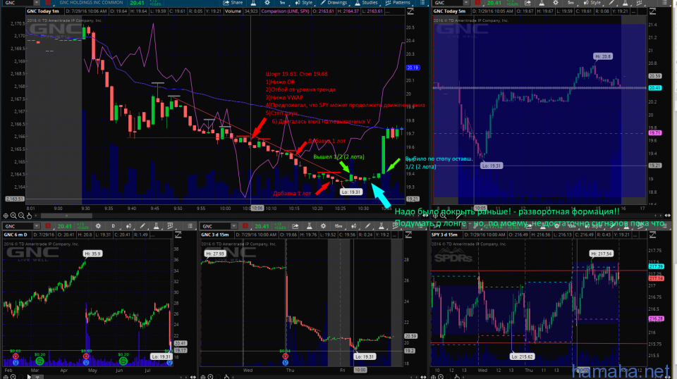Expand symbol dropdown in GNC 3 d 15m chart

pos(233,226)
